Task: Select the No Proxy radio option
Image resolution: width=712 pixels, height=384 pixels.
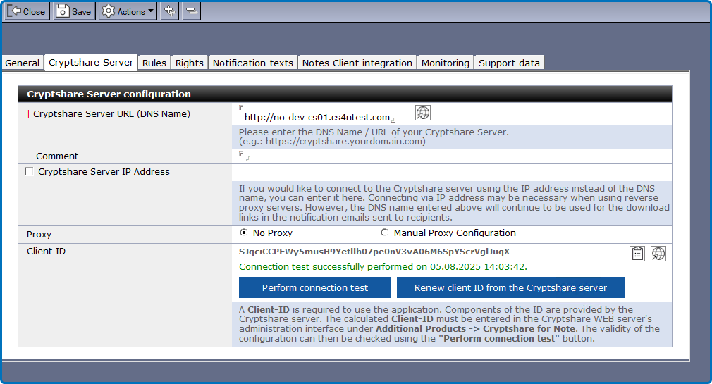Action: point(244,233)
